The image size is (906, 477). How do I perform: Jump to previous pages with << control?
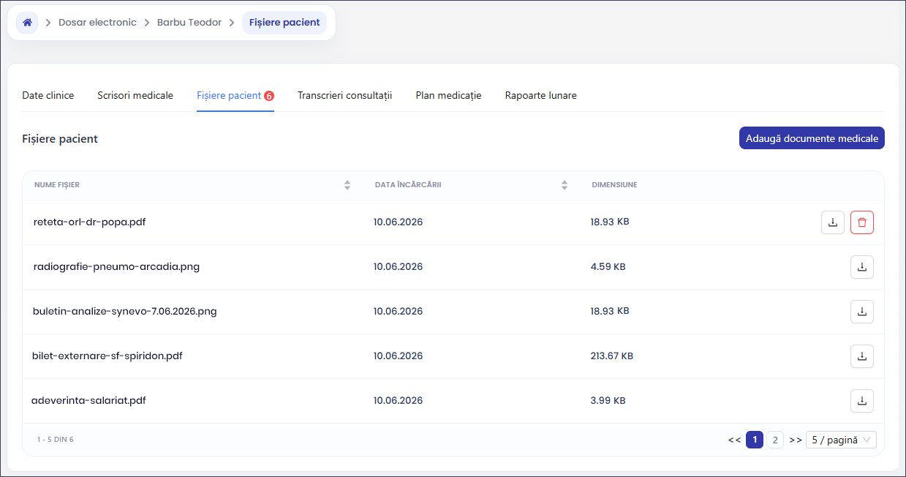(735, 440)
